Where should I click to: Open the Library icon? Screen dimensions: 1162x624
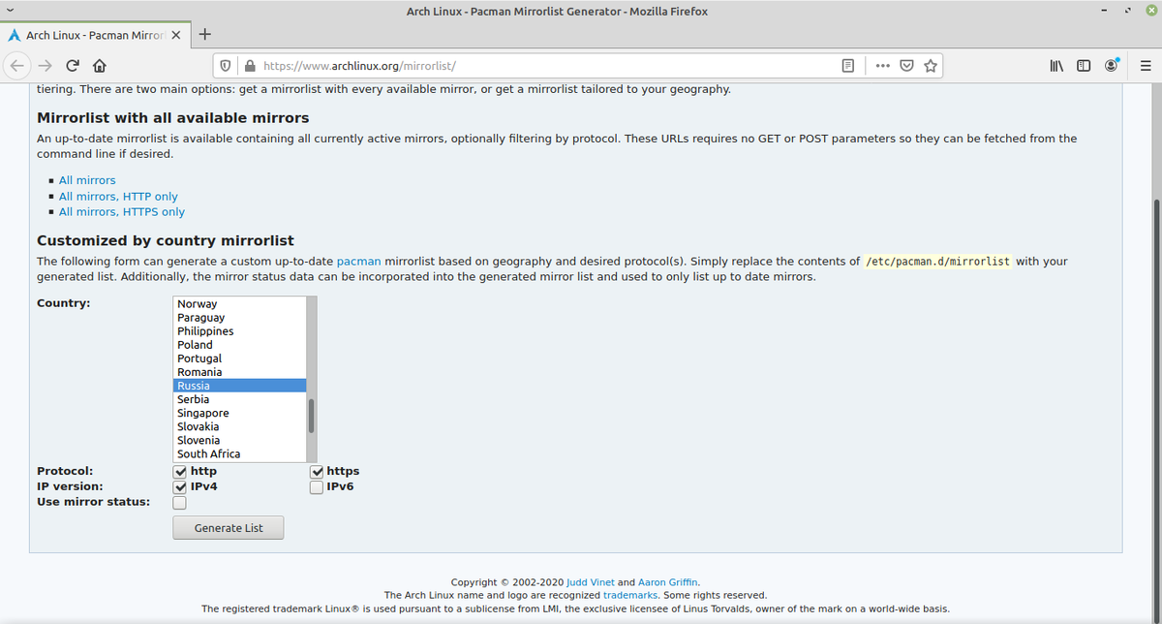pyautogui.click(x=1057, y=67)
